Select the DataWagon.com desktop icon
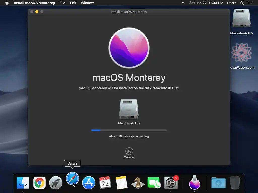The image size is (258, 193). click(x=241, y=53)
